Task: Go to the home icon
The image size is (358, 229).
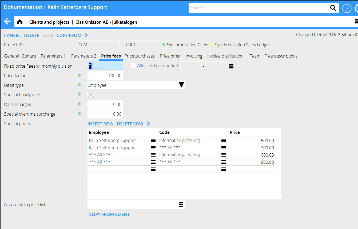Action: point(20,22)
